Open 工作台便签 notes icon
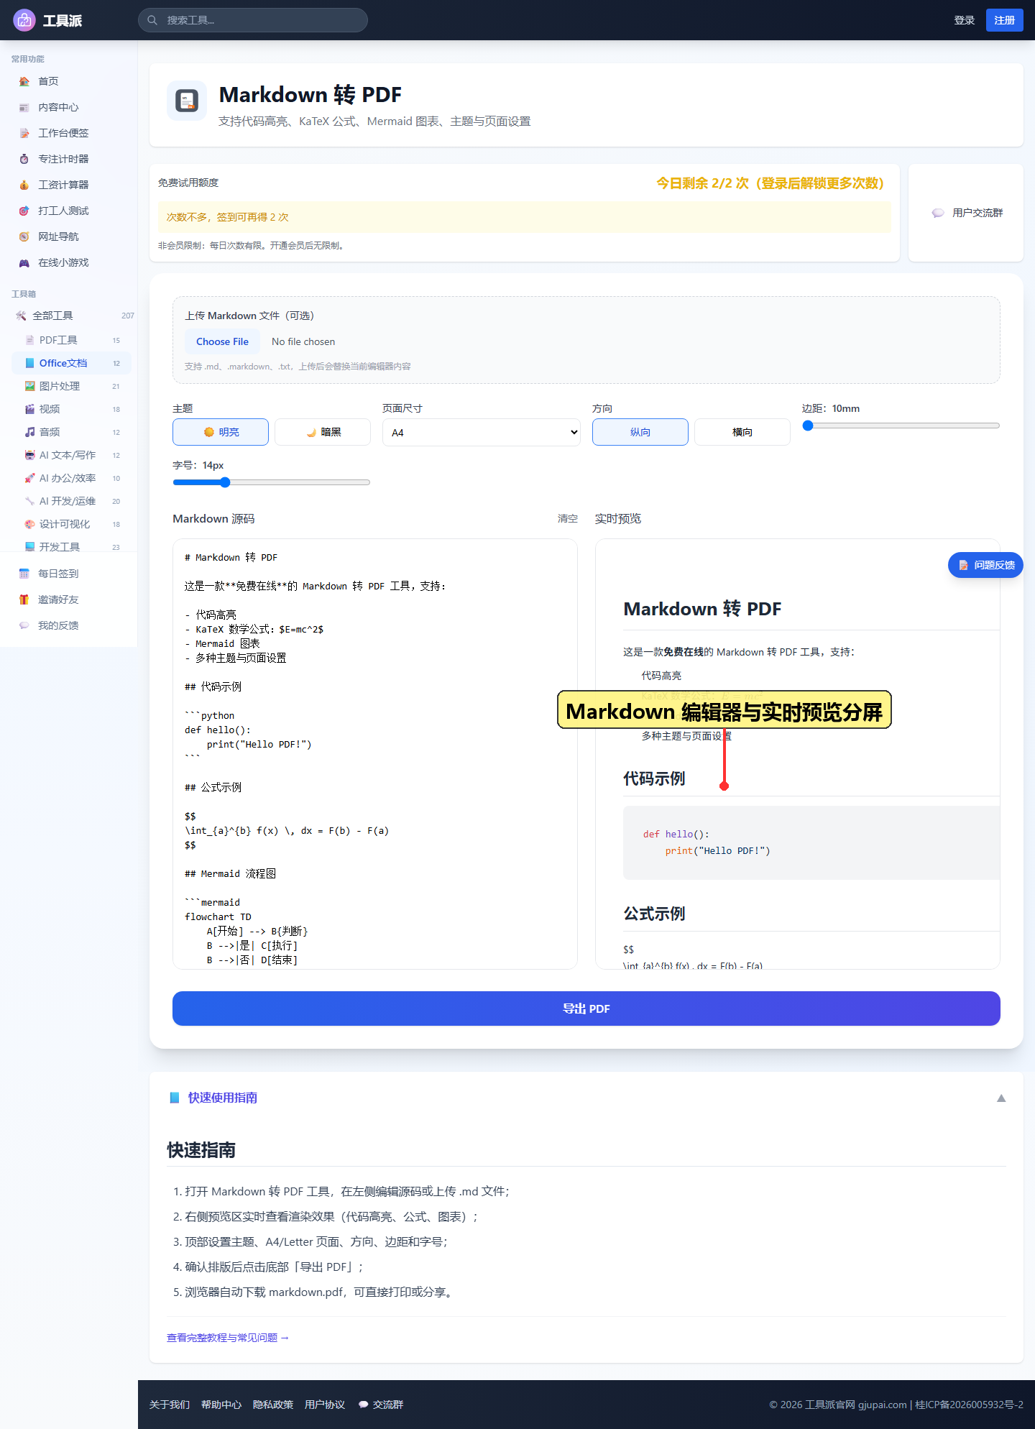 click(24, 133)
